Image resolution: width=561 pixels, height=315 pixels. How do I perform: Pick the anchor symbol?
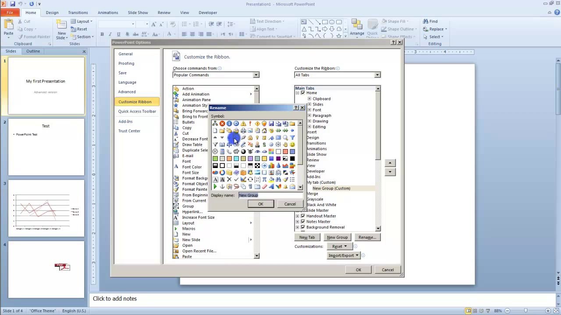click(x=222, y=186)
